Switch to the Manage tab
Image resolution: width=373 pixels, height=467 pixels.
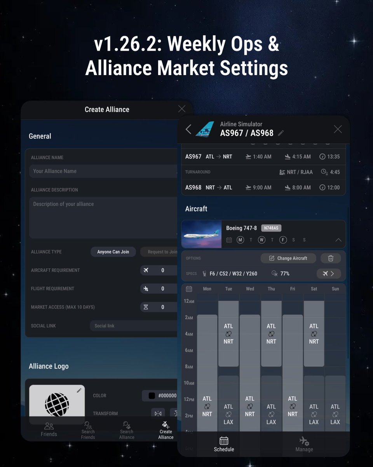point(304,444)
